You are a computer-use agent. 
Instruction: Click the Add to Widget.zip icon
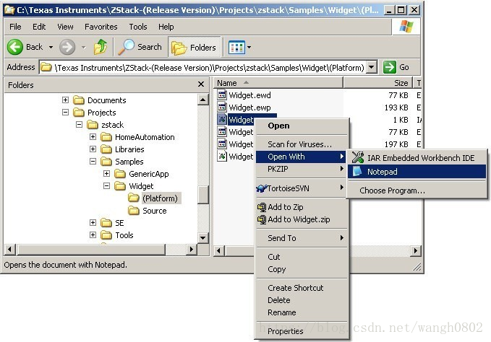click(262, 219)
